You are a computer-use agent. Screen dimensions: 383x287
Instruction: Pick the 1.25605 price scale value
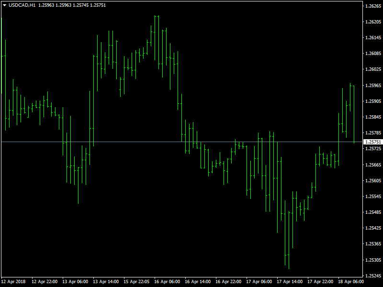point(373,181)
